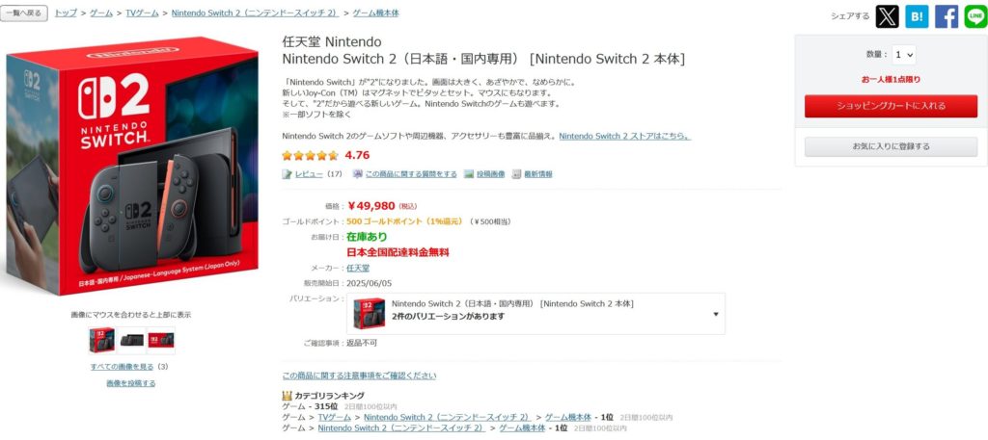Open the 数量 quantity dropdown

[903, 55]
